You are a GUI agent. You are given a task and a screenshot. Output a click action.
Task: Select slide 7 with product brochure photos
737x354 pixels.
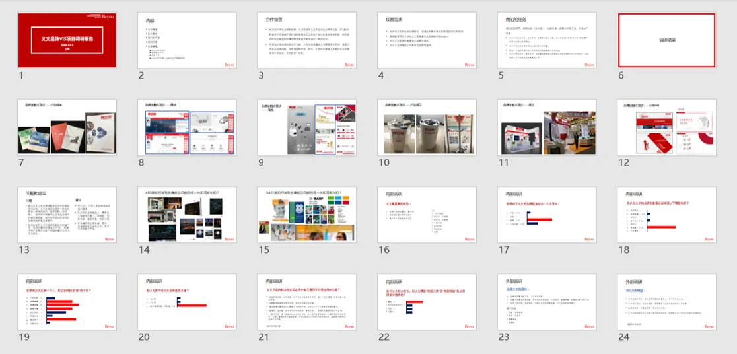tap(67, 127)
